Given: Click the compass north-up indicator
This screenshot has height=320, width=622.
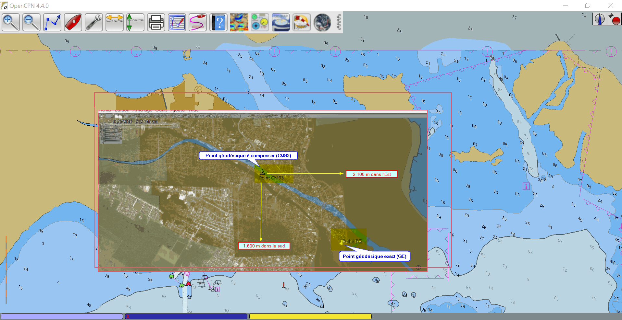Looking at the screenshot, I should pyautogui.click(x=600, y=19).
